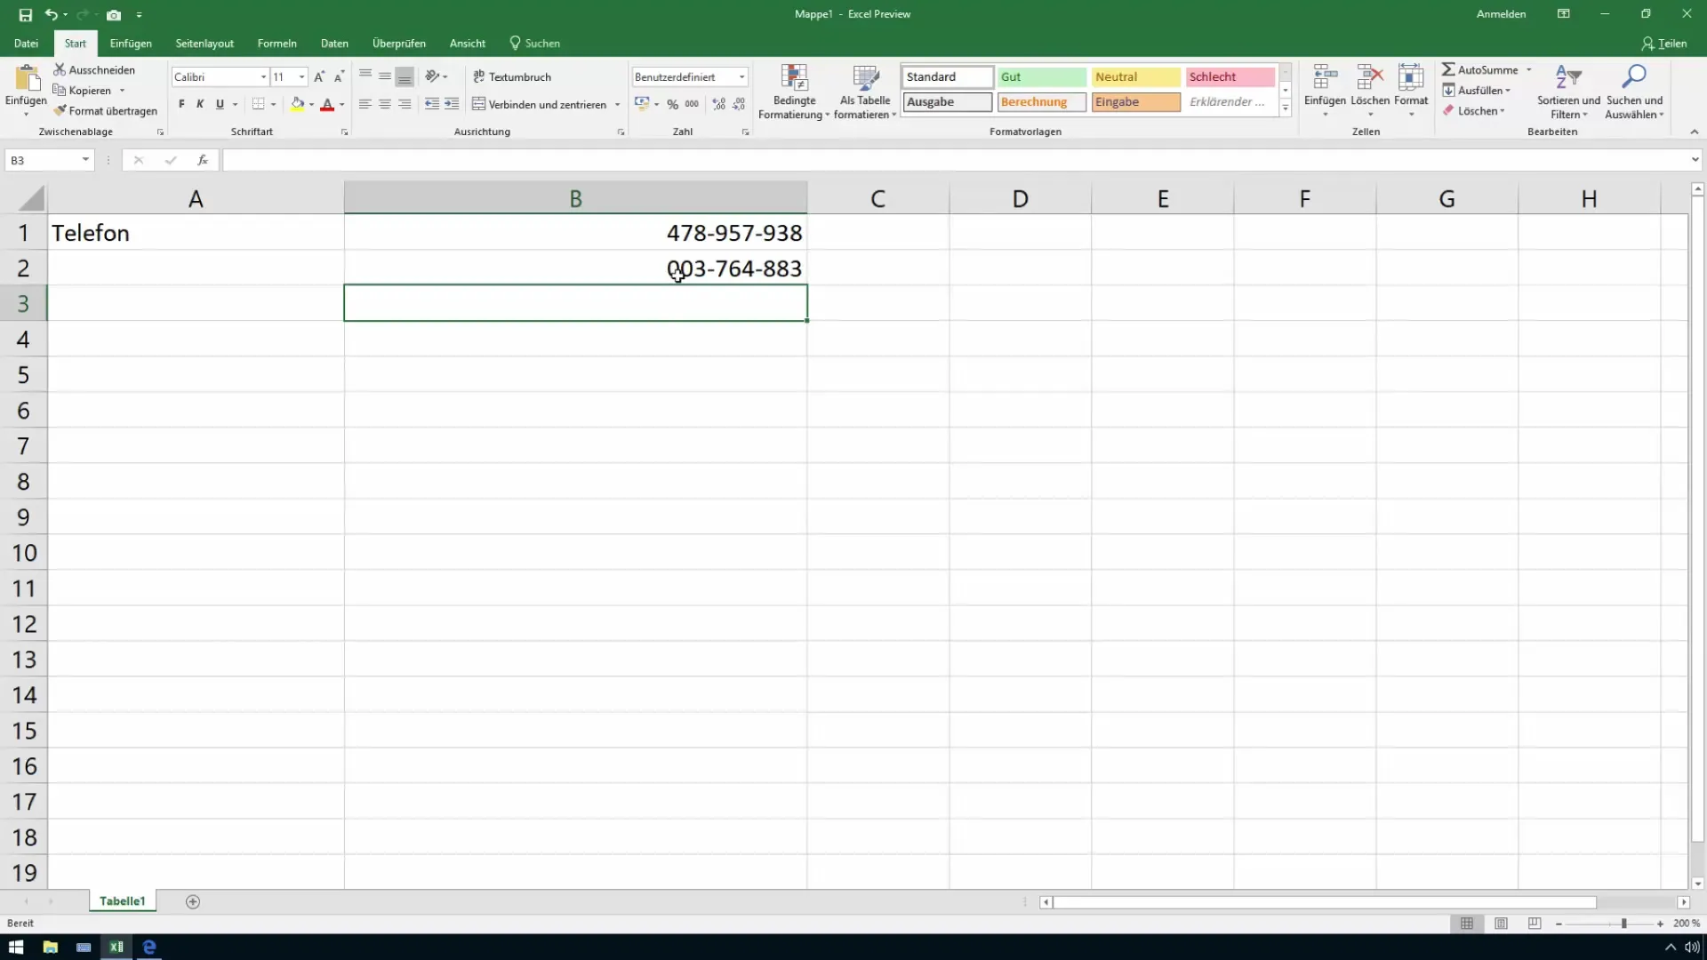Copy selection with Kopieren
Screen dimensions: 1707x960
[x=83, y=90]
